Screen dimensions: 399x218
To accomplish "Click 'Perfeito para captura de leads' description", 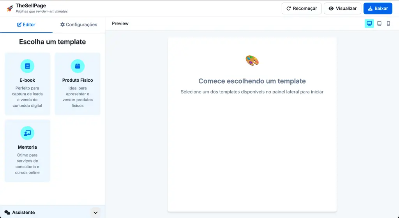I will [27, 97].
